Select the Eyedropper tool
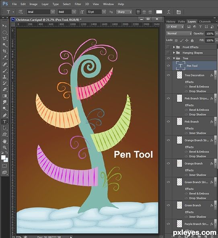Image resolution: width=218 pixels, height=238 pixels. click(4, 57)
